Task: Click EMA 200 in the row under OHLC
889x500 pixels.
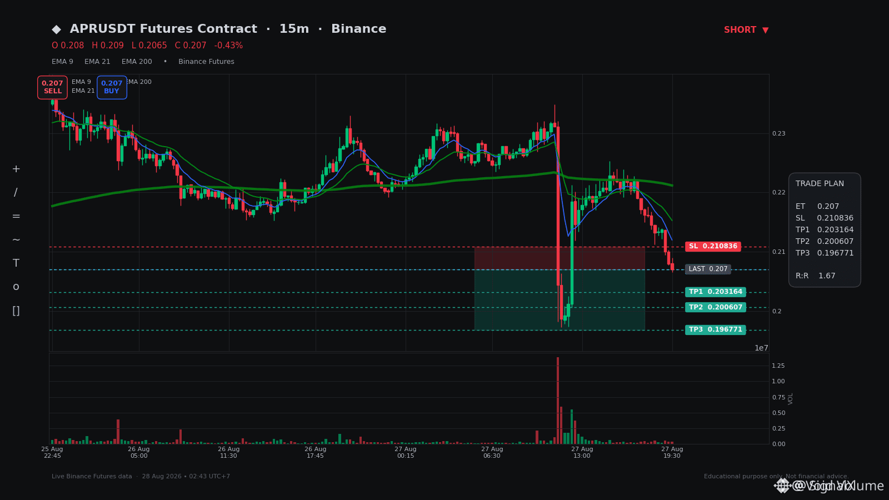Action: click(137, 62)
